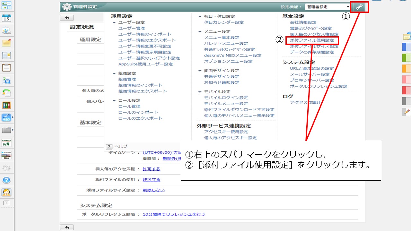Select the green color swatch on right
The image size is (411, 231).
click(407, 58)
